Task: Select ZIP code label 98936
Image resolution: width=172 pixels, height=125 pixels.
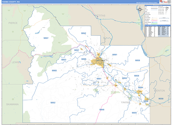Action: click(x=137, y=60)
